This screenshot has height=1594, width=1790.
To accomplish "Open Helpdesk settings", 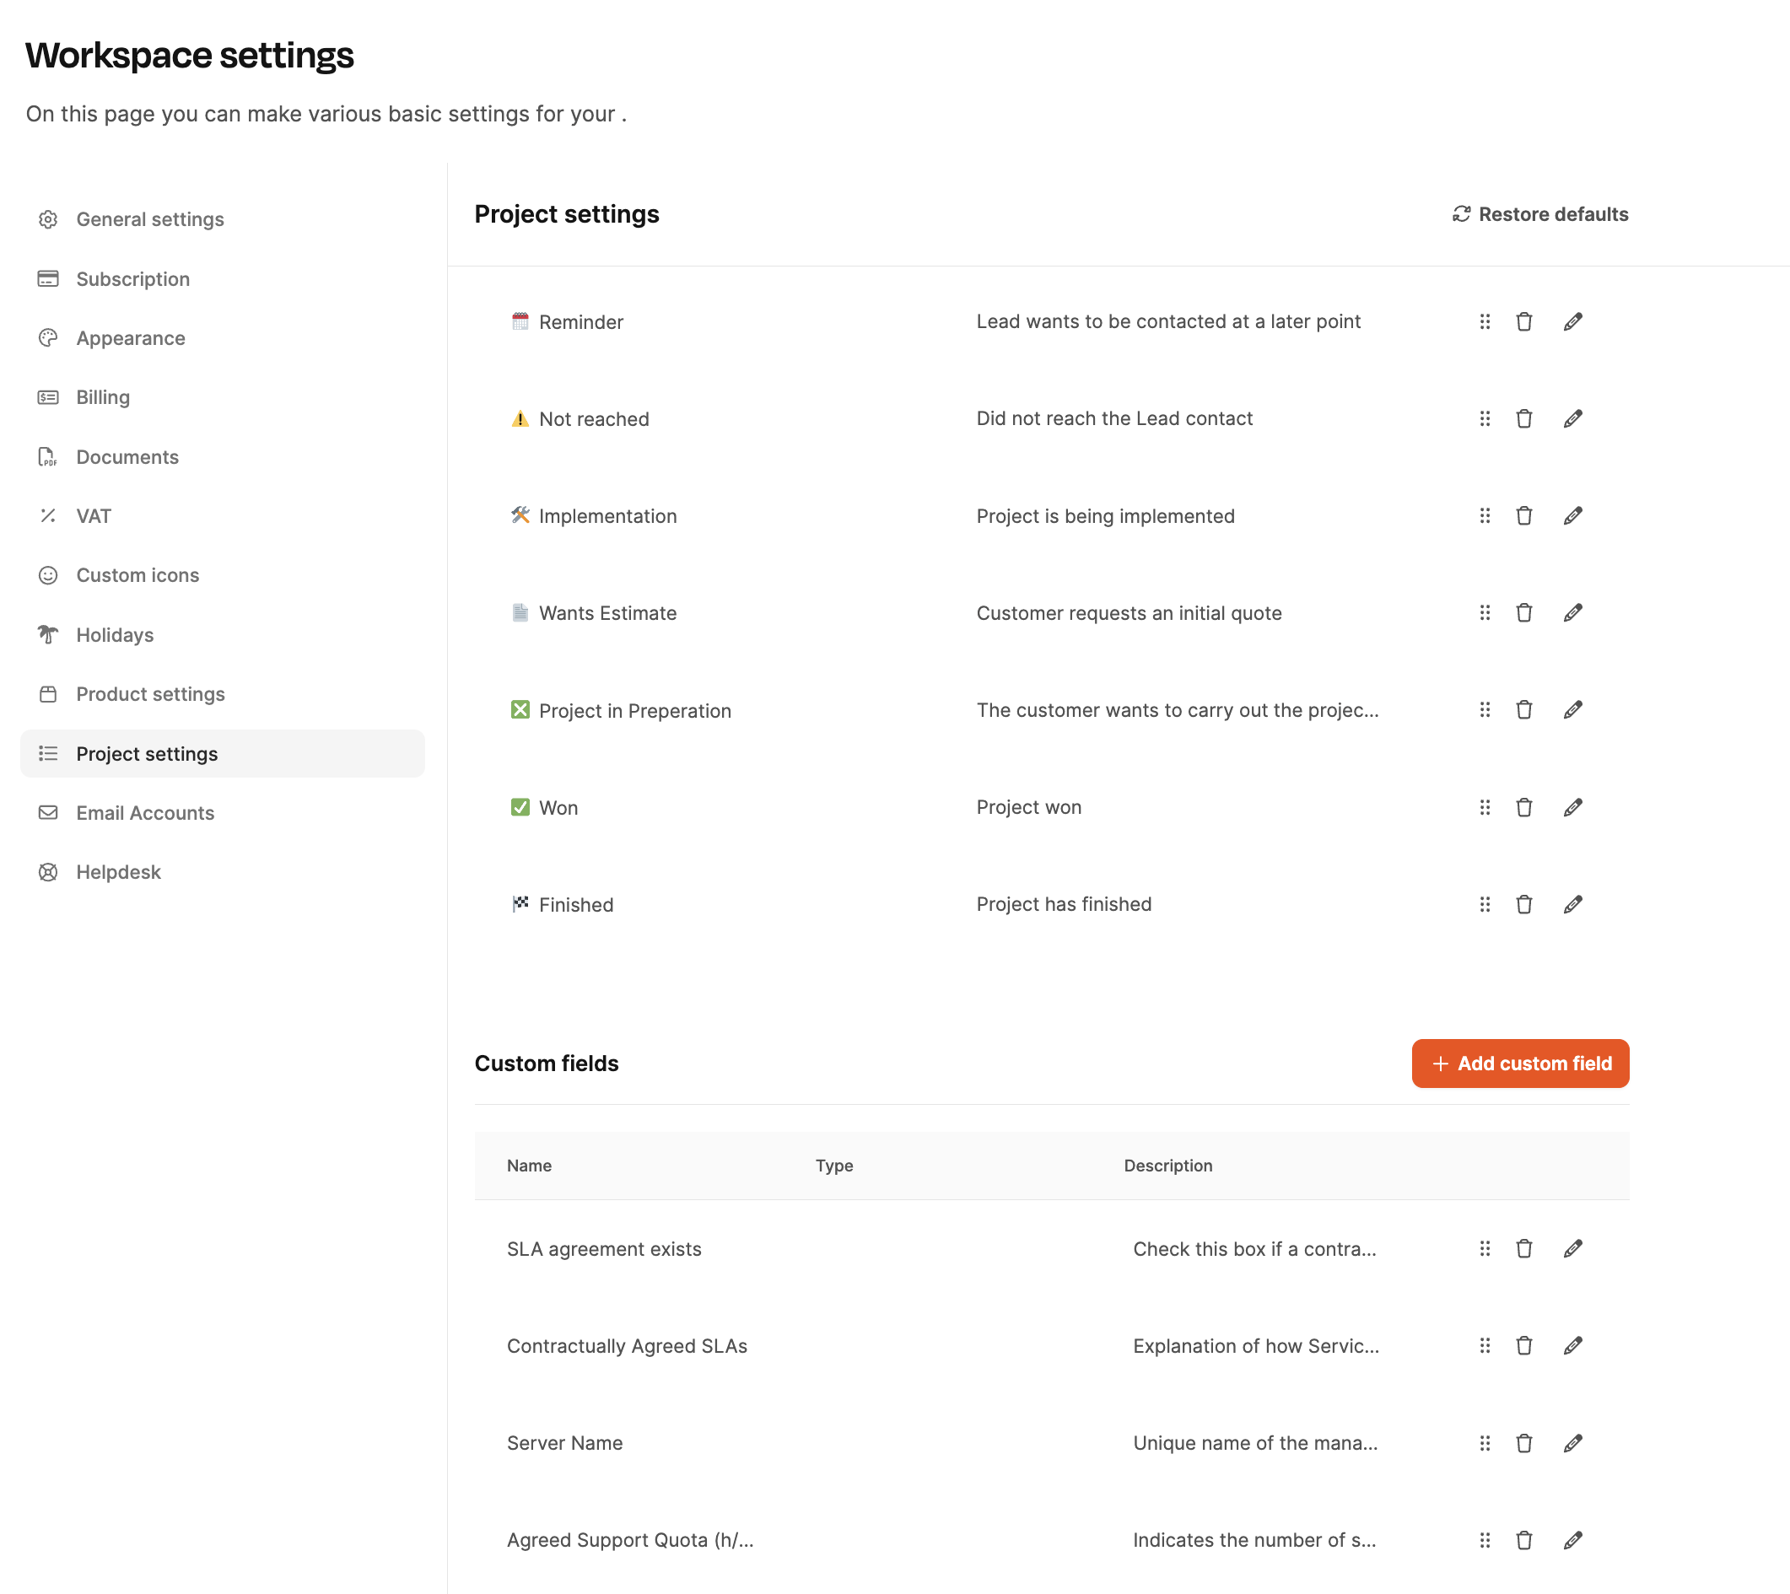I will pyautogui.click(x=118, y=872).
